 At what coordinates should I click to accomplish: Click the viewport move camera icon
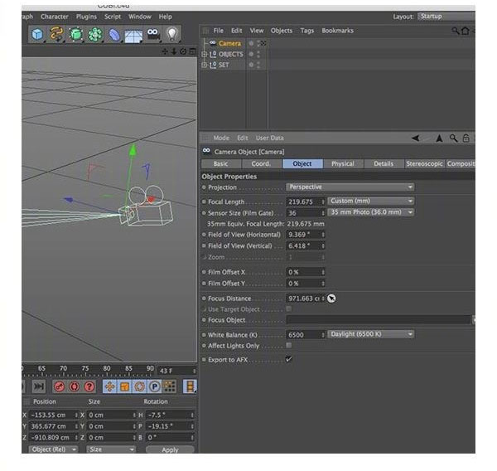pos(165,51)
